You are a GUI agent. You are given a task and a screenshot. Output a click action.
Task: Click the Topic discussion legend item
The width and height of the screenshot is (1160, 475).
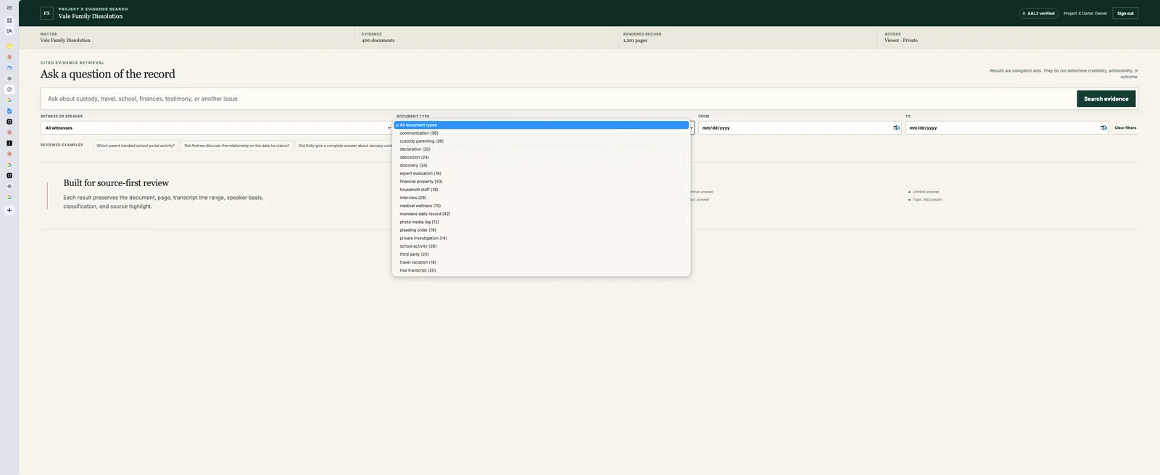click(925, 200)
